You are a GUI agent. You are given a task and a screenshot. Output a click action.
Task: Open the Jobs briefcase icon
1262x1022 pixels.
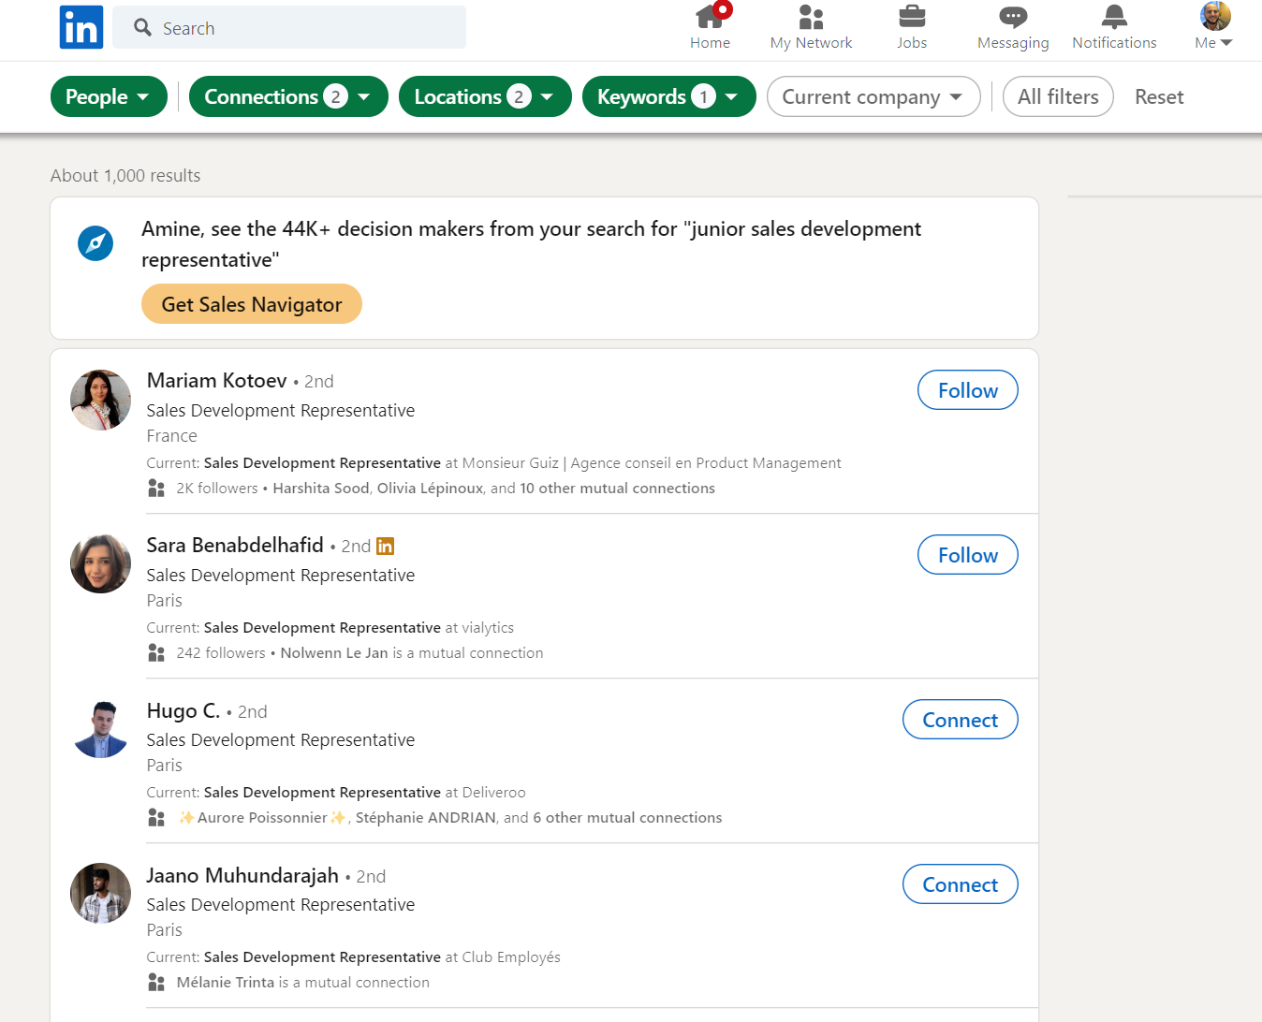tap(912, 17)
